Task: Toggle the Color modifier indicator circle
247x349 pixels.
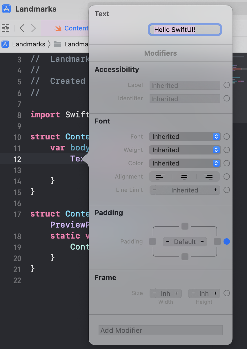Action: (x=227, y=163)
